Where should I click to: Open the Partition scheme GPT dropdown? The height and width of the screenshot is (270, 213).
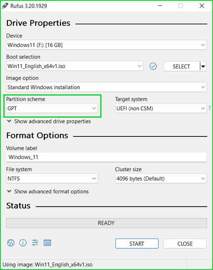(x=52, y=109)
